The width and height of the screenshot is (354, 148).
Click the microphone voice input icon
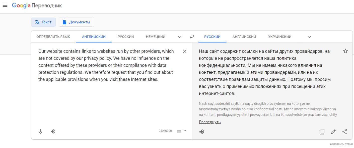tap(40, 131)
